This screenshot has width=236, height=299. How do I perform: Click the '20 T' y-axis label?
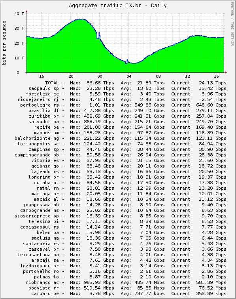[19, 43]
